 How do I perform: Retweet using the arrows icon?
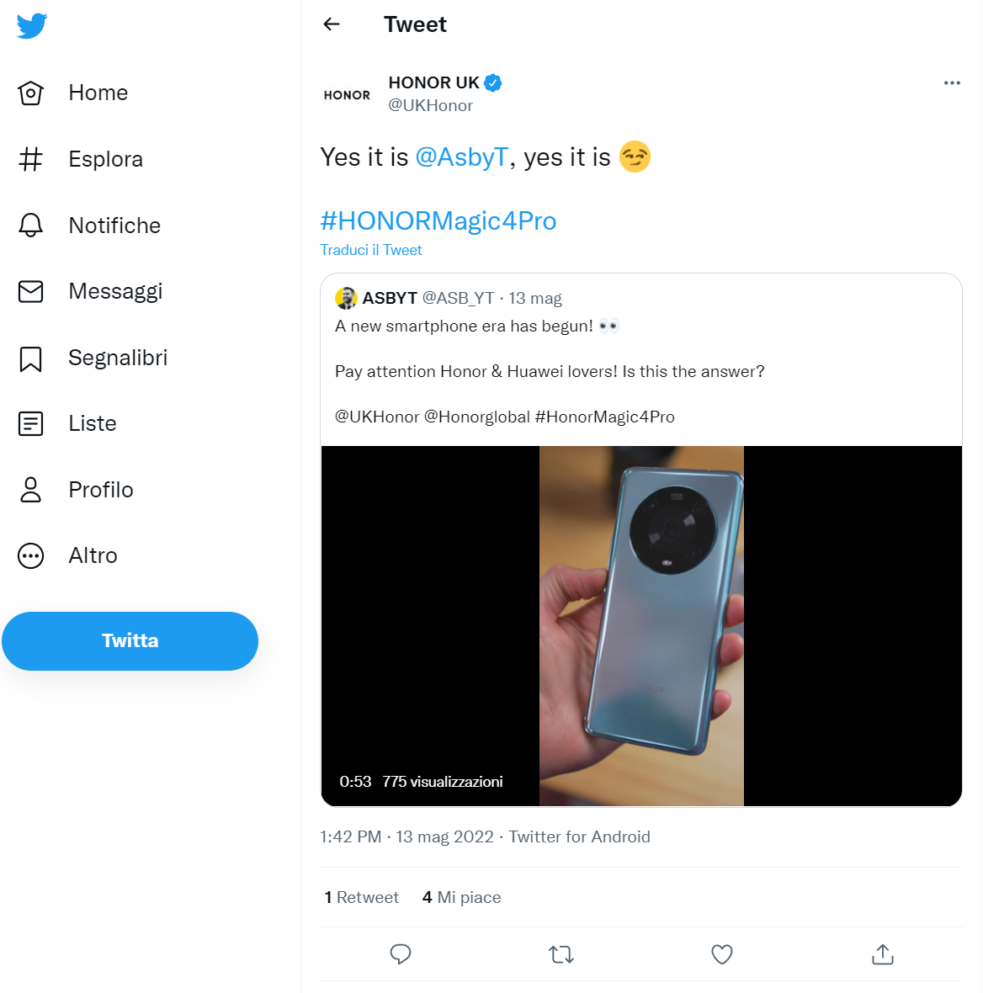(x=561, y=954)
